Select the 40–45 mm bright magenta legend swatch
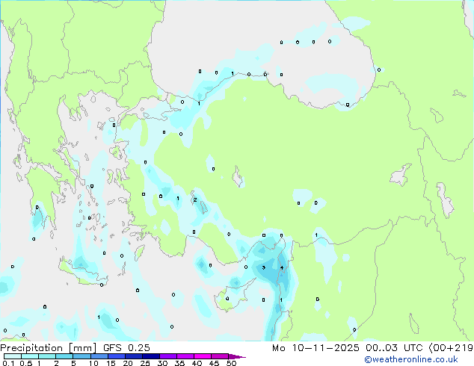This screenshot has height=366, width=474. click(x=203, y=356)
